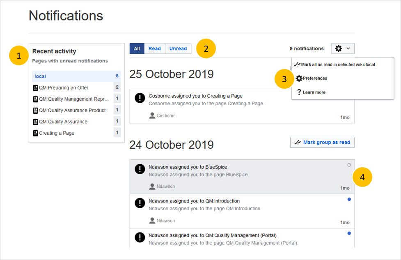Click text 'Ndawson assigned you to the page BlueSpice.'
The width and height of the screenshot is (401, 260).
point(199,175)
